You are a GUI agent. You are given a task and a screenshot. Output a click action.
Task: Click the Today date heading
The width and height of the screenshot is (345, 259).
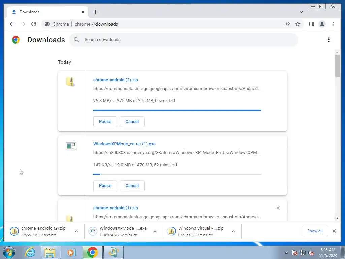coord(64,62)
